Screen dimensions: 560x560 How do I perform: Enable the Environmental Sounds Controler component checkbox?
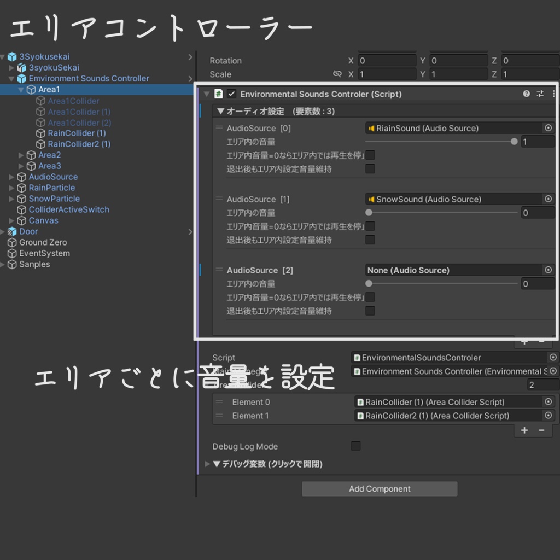231,94
